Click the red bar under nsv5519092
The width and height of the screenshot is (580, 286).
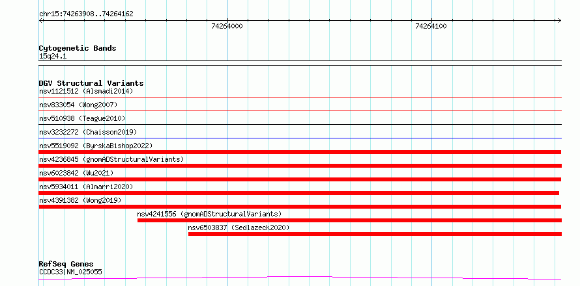[x=300, y=152]
